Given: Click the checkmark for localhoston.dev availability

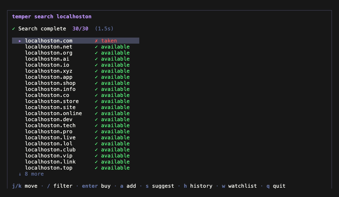Looking at the screenshot, I should tap(96, 119).
